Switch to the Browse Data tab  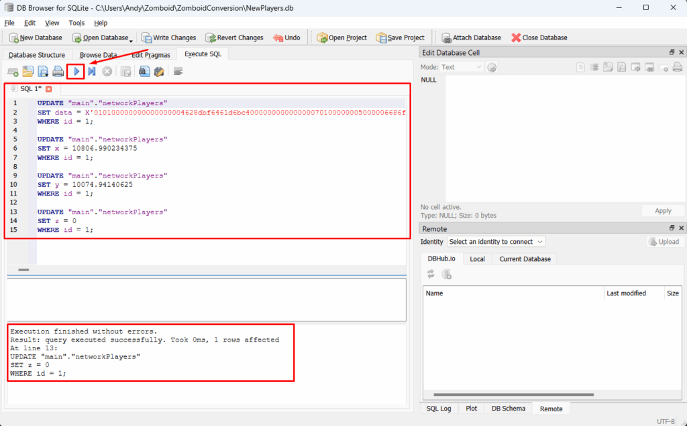click(x=98, y=55)
